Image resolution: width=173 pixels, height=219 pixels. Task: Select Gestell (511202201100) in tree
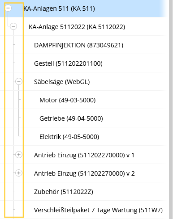(68, 63)
